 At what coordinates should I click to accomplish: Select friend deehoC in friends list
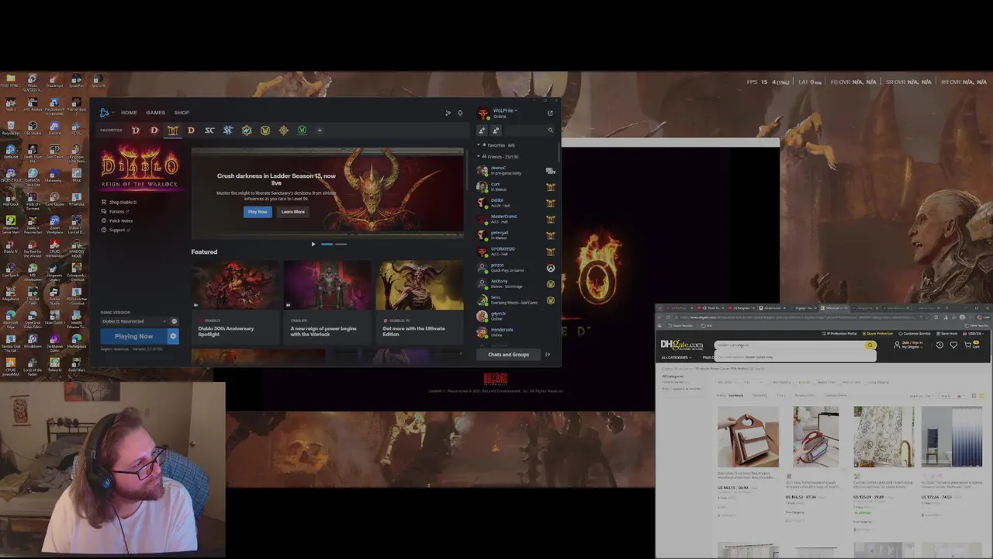click(516, 171)
